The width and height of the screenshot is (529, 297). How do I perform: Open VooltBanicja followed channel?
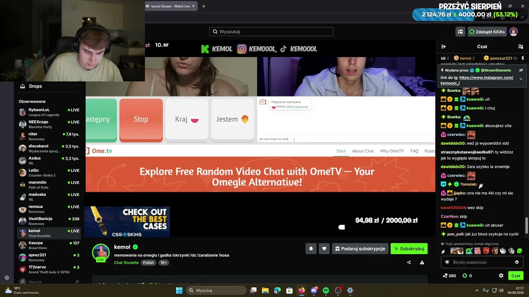click(50, 221)
